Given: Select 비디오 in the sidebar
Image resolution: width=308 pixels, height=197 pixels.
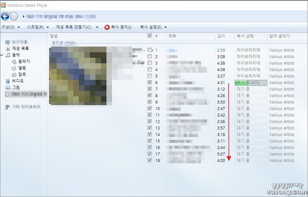Looking at the screenshot, I should (x=18, y=81).
